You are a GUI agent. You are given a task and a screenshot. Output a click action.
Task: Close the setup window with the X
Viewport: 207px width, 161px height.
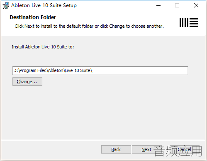tap(196, 5)
